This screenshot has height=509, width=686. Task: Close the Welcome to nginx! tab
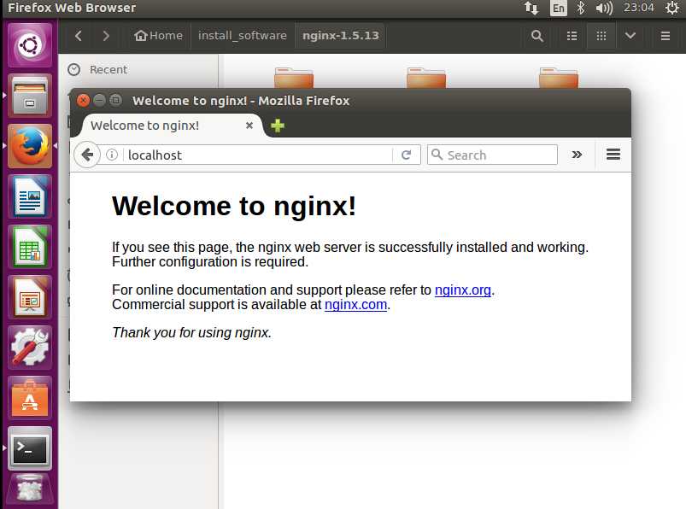click(249, 126)
